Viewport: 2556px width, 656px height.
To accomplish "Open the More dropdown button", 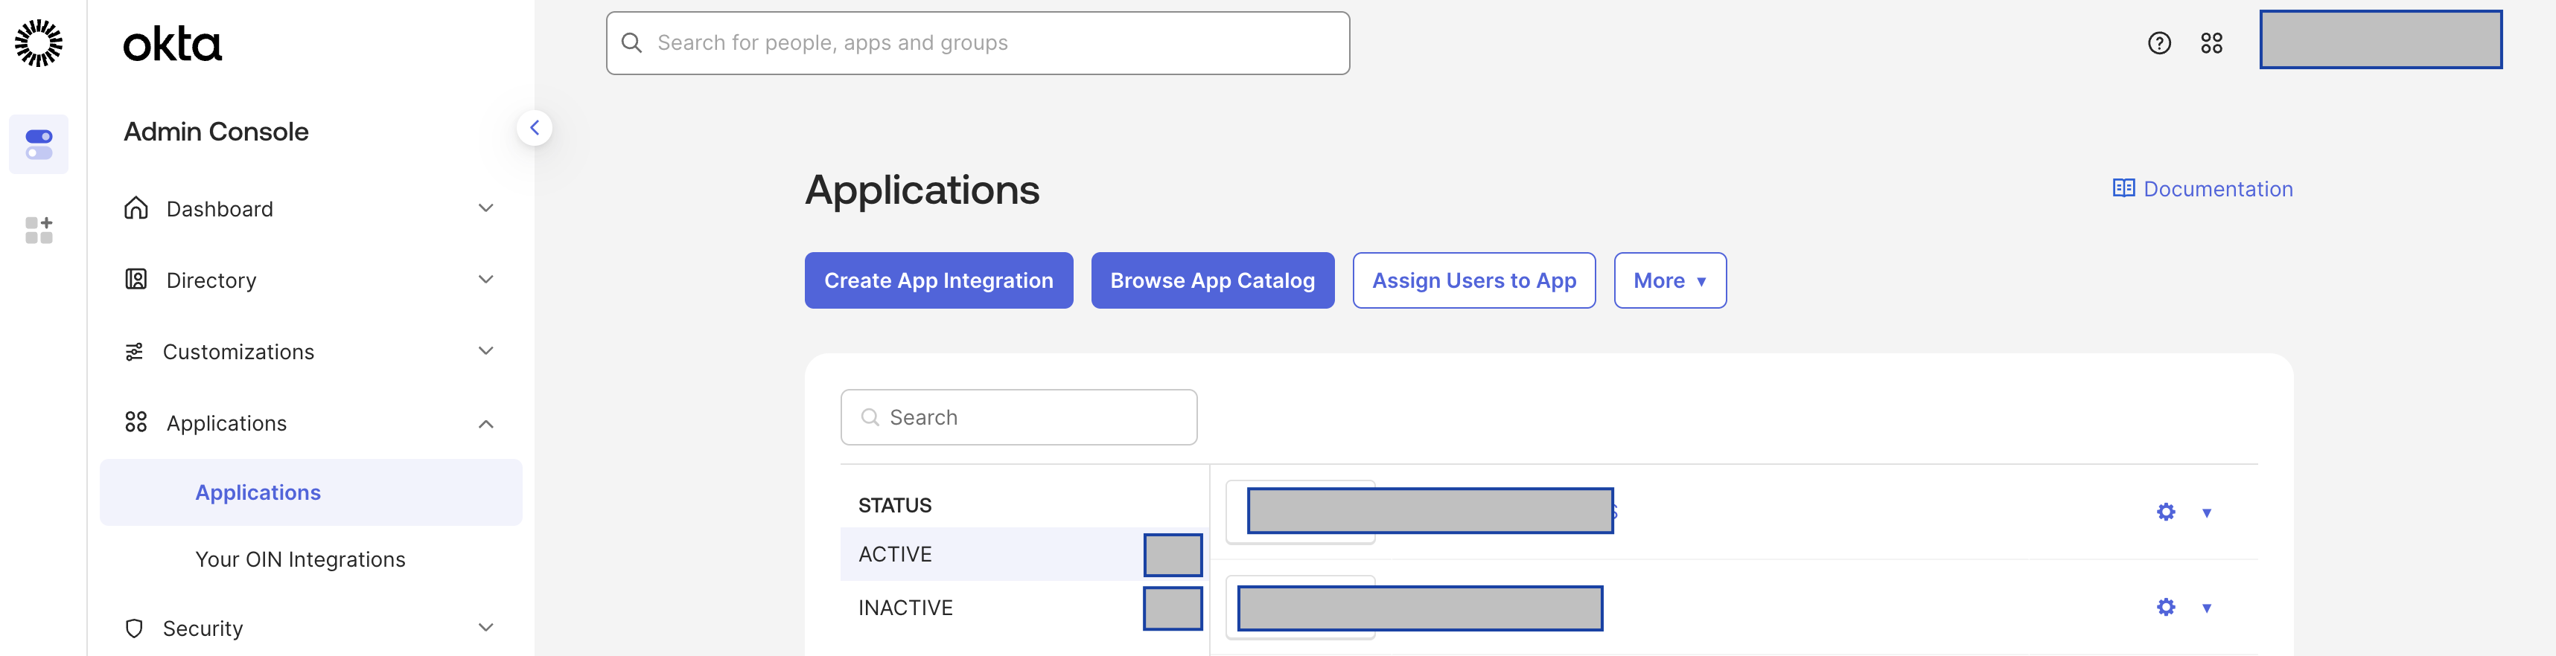I will [x=1669, y=280].
